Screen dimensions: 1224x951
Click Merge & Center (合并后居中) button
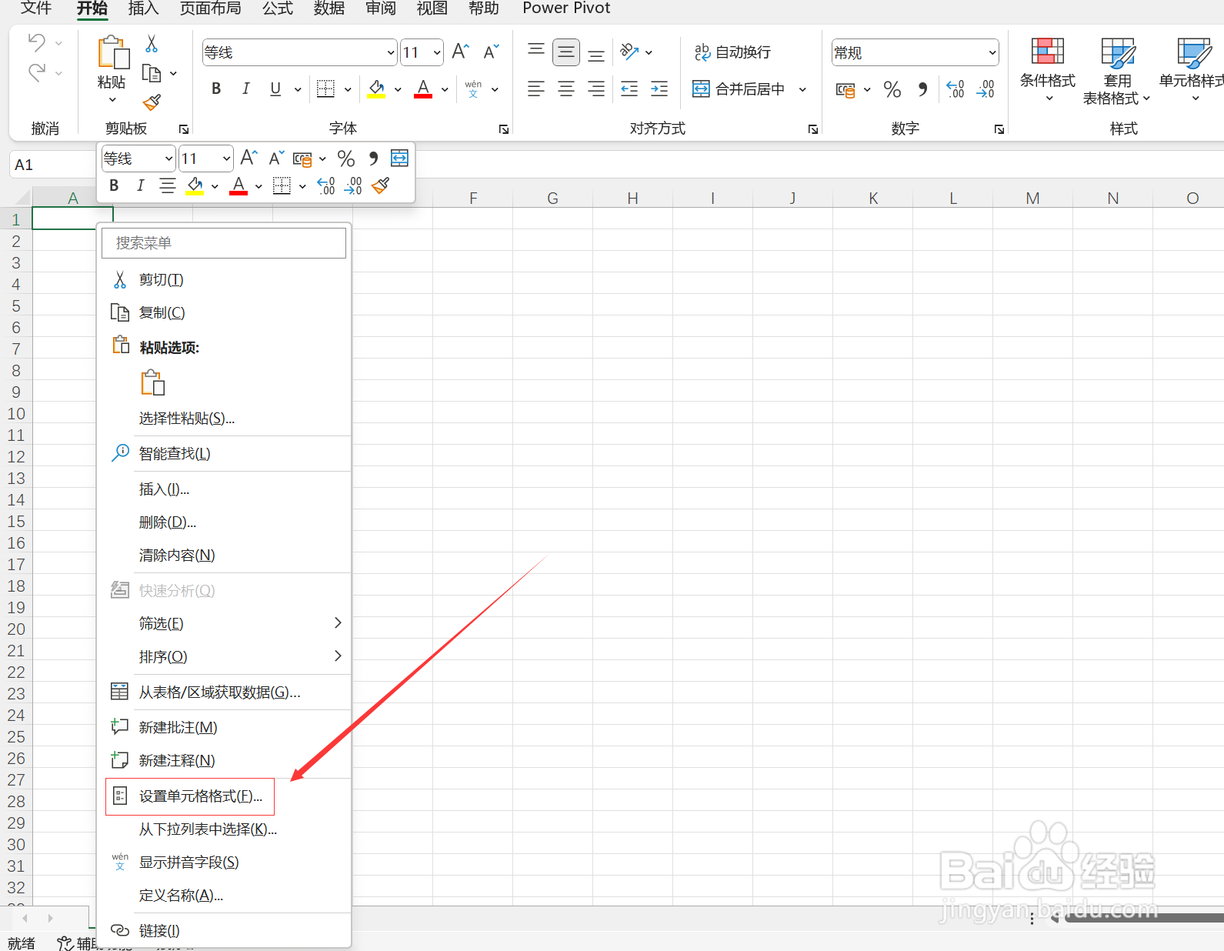pyautogui.click(x=739, y=89)
